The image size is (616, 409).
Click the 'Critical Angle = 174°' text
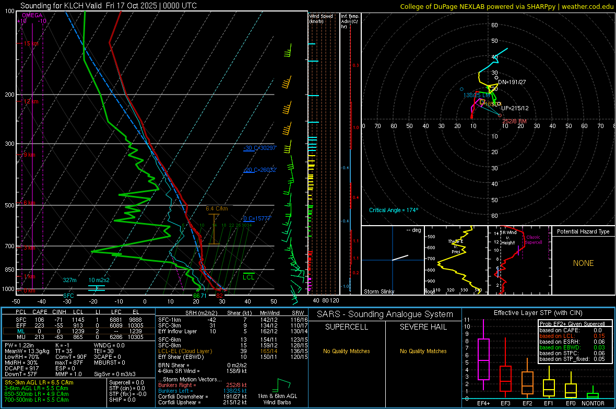[x=394, y=210]
